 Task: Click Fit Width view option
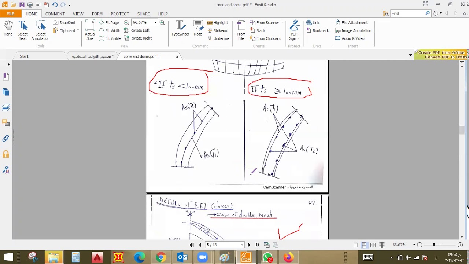click(109, 30)
